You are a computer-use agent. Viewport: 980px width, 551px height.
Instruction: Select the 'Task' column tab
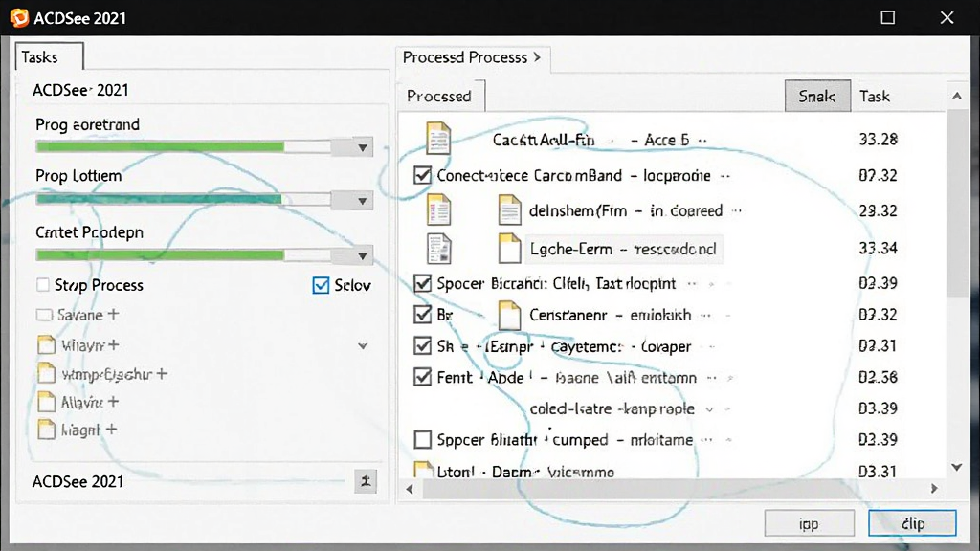pos(875,96)
